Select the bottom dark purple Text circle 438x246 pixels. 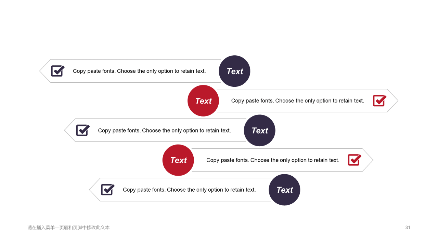pyautogui.click(x=284, y=190)
